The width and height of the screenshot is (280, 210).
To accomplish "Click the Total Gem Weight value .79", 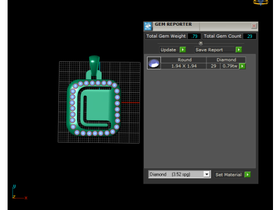I will tap(194, 36).
